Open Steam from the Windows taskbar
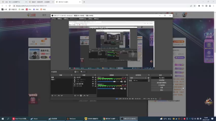Screen dimensions: 216x121 pyautogui.click(x=34, y=119)
